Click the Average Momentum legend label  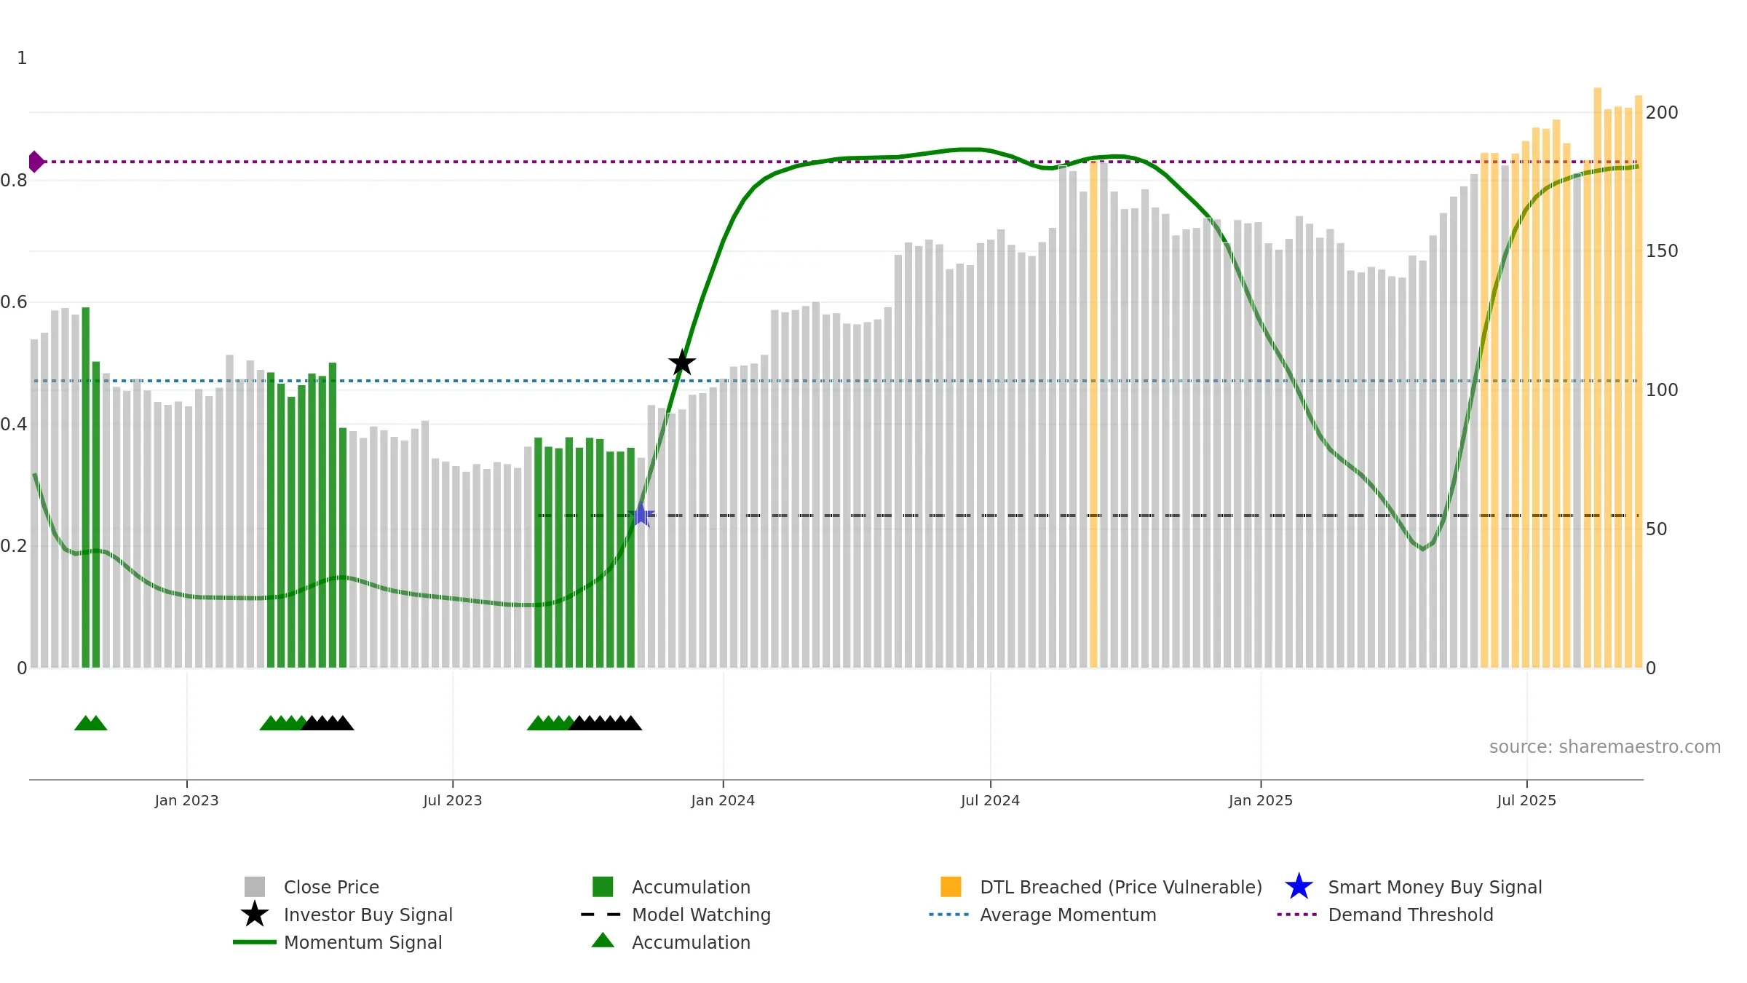(x=1068, y=915)
